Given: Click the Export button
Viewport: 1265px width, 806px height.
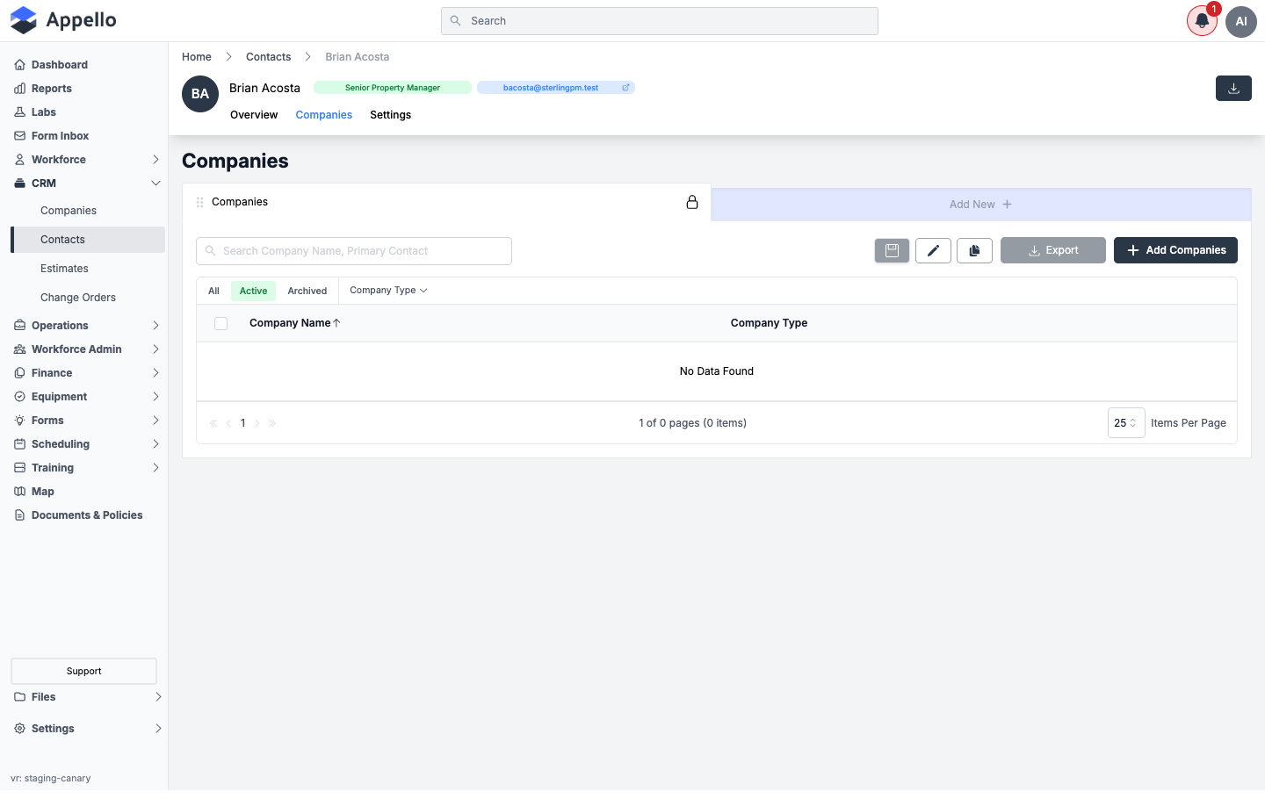Looking at the screenshot, I should click(x=1053, y=250).
